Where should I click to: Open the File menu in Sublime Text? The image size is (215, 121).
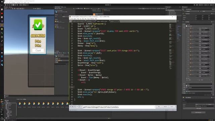[x=70, y=19]
